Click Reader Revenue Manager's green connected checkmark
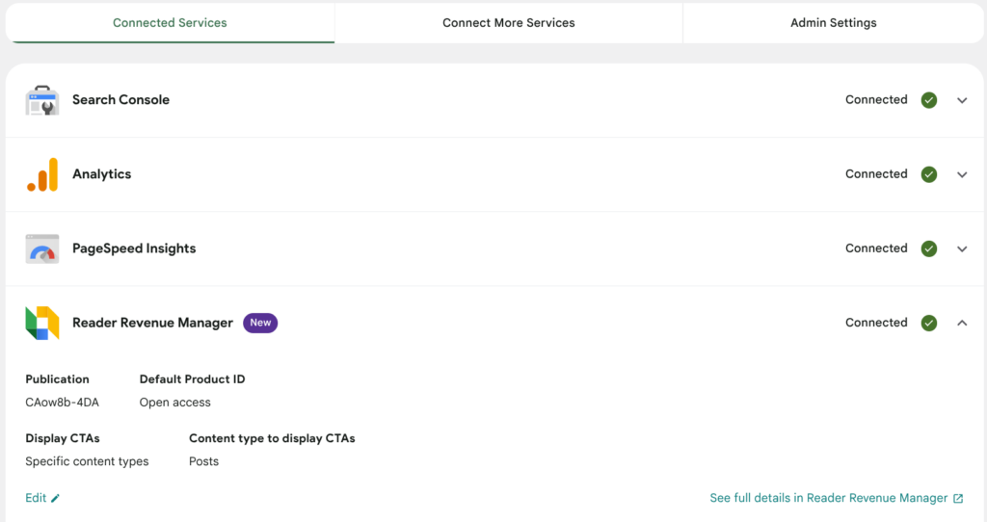Viewport: 987px width, 522px height. coord(929,323)
